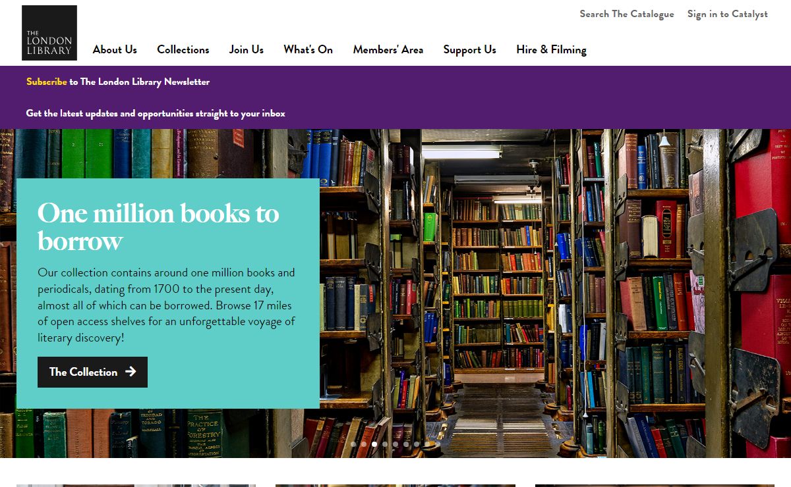The image size is (791, 487).
Task: Click The Collection button
Action: [92, 372]
